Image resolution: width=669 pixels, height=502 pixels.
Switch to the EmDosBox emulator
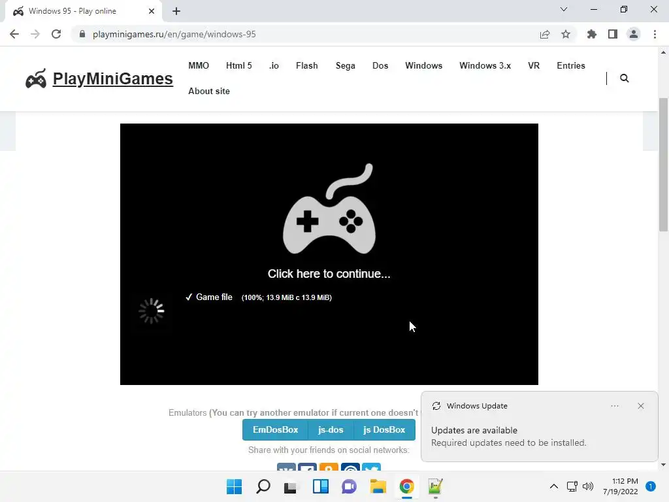click(x=275, y=430)
